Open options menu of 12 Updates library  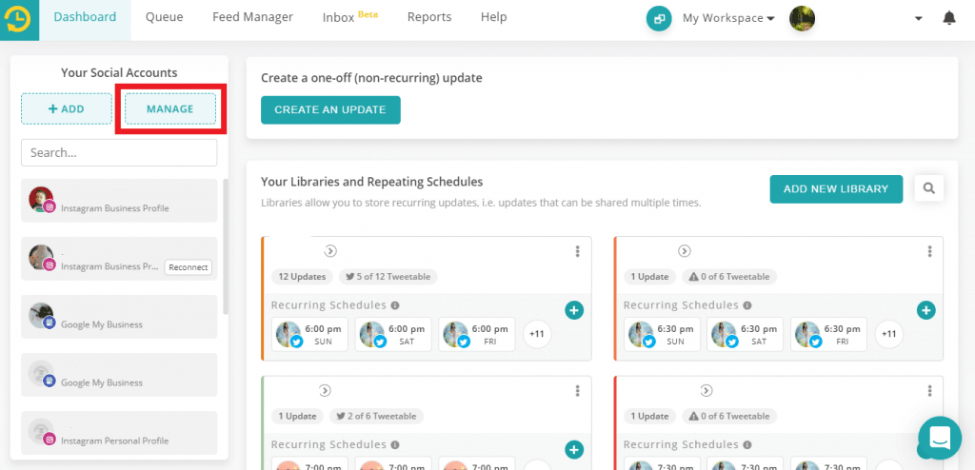(578, 251)
